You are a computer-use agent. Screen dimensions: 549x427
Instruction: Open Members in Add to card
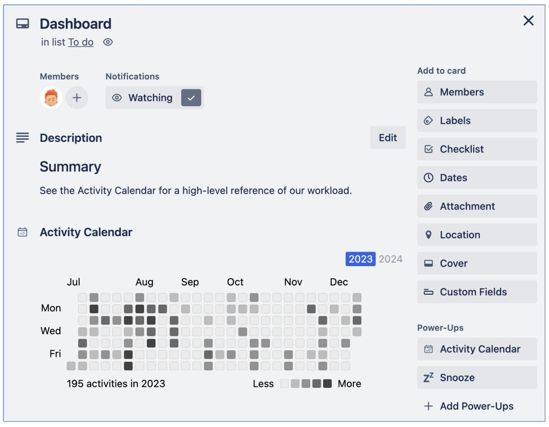[x=477, y=92]
